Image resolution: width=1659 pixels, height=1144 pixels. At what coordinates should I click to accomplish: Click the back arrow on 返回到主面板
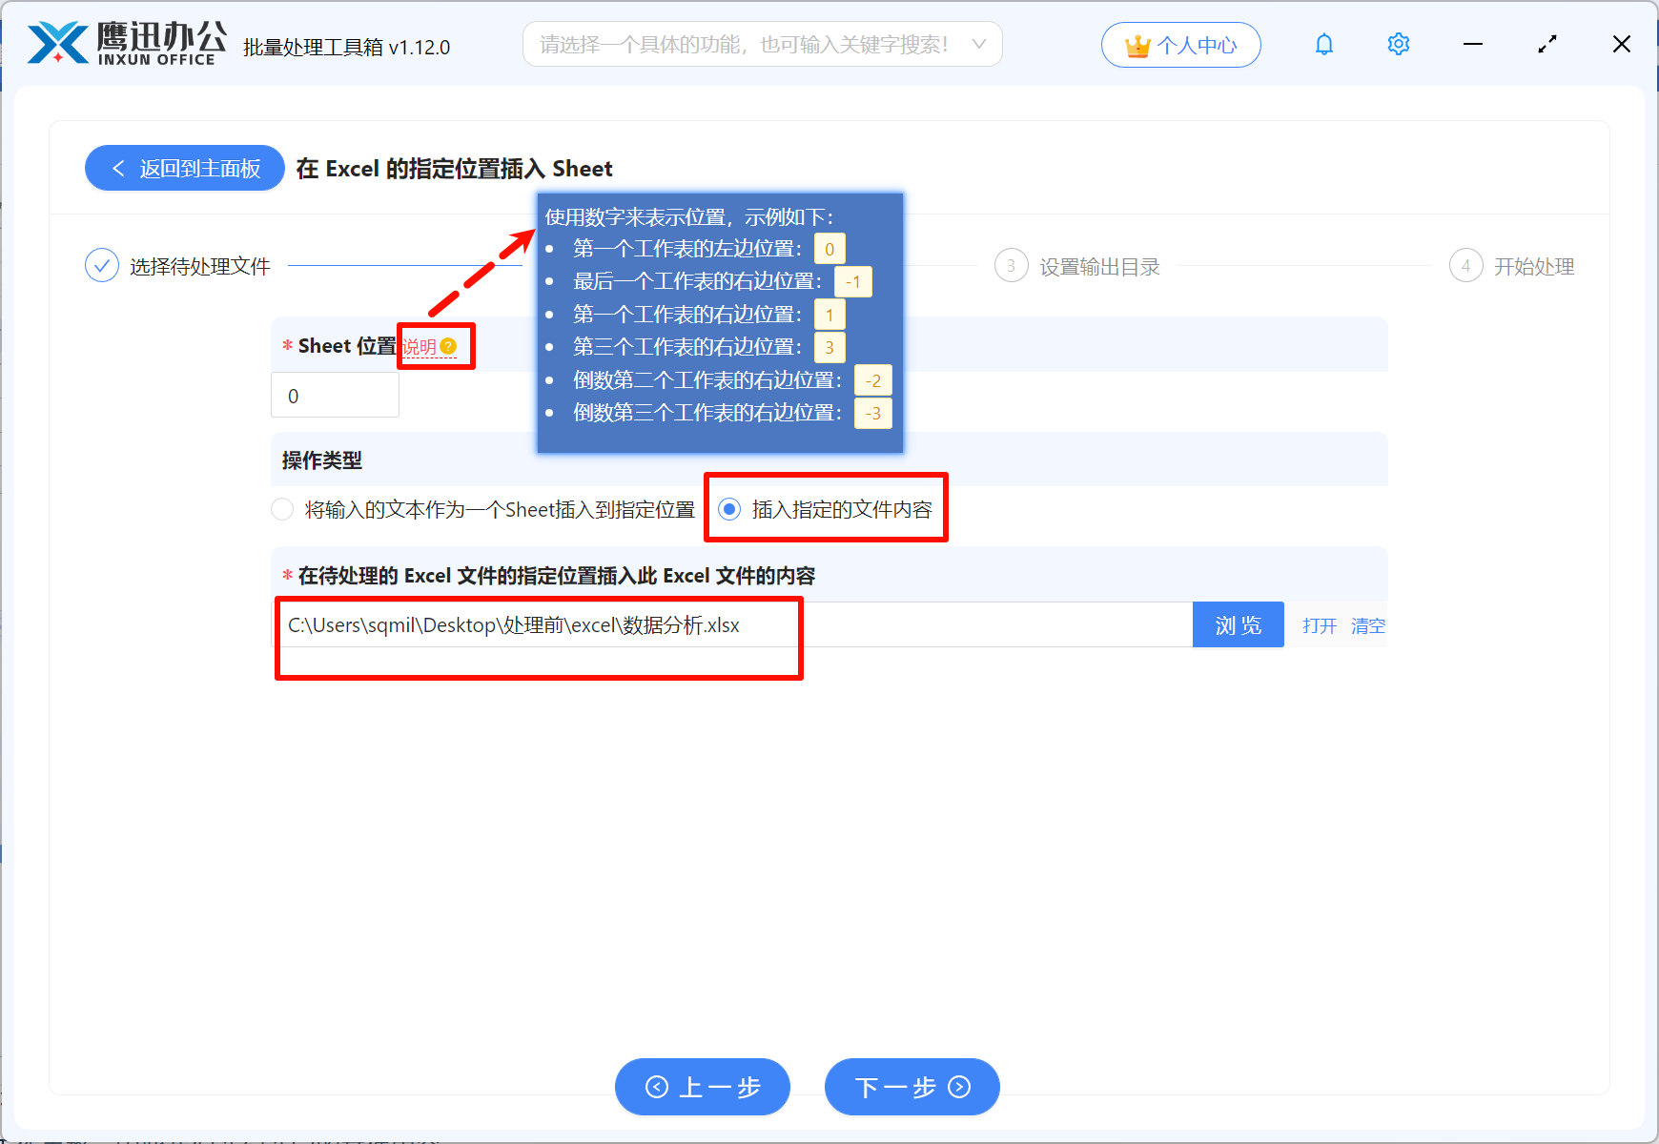pyautogui.click(x=117, y=168)
